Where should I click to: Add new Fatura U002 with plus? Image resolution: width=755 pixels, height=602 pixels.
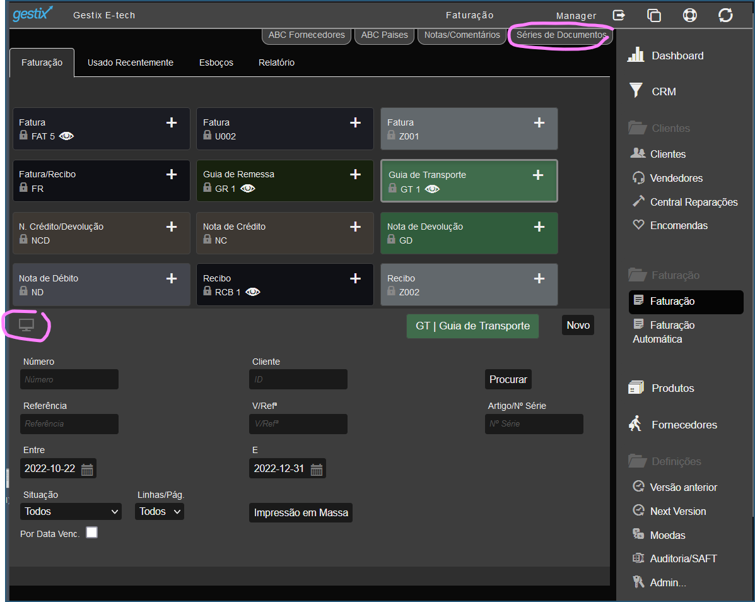coord(355,123)
